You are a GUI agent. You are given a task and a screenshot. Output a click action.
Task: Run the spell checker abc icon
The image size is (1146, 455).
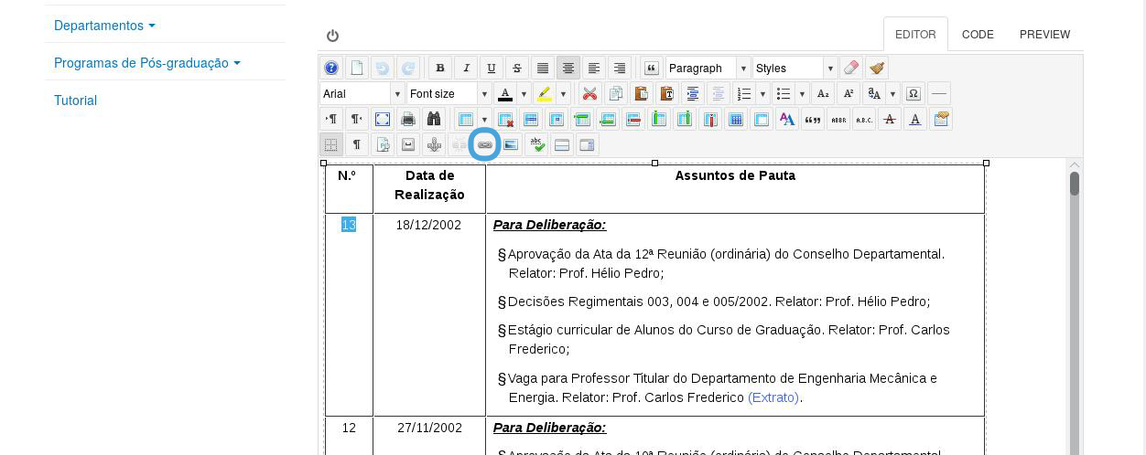537,144
